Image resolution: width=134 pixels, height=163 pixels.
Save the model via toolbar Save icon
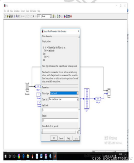(x=10, y=16)
